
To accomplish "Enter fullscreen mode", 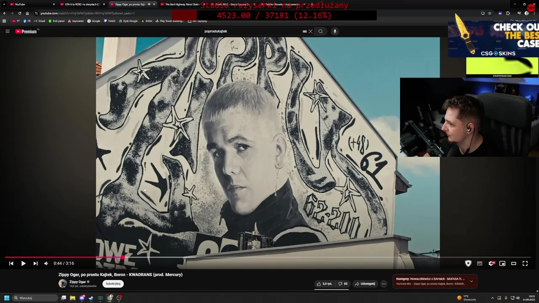I will pos(525,263).
